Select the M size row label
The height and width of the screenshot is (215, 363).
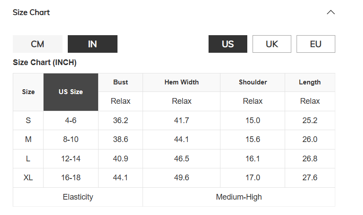tap(28, 139)
